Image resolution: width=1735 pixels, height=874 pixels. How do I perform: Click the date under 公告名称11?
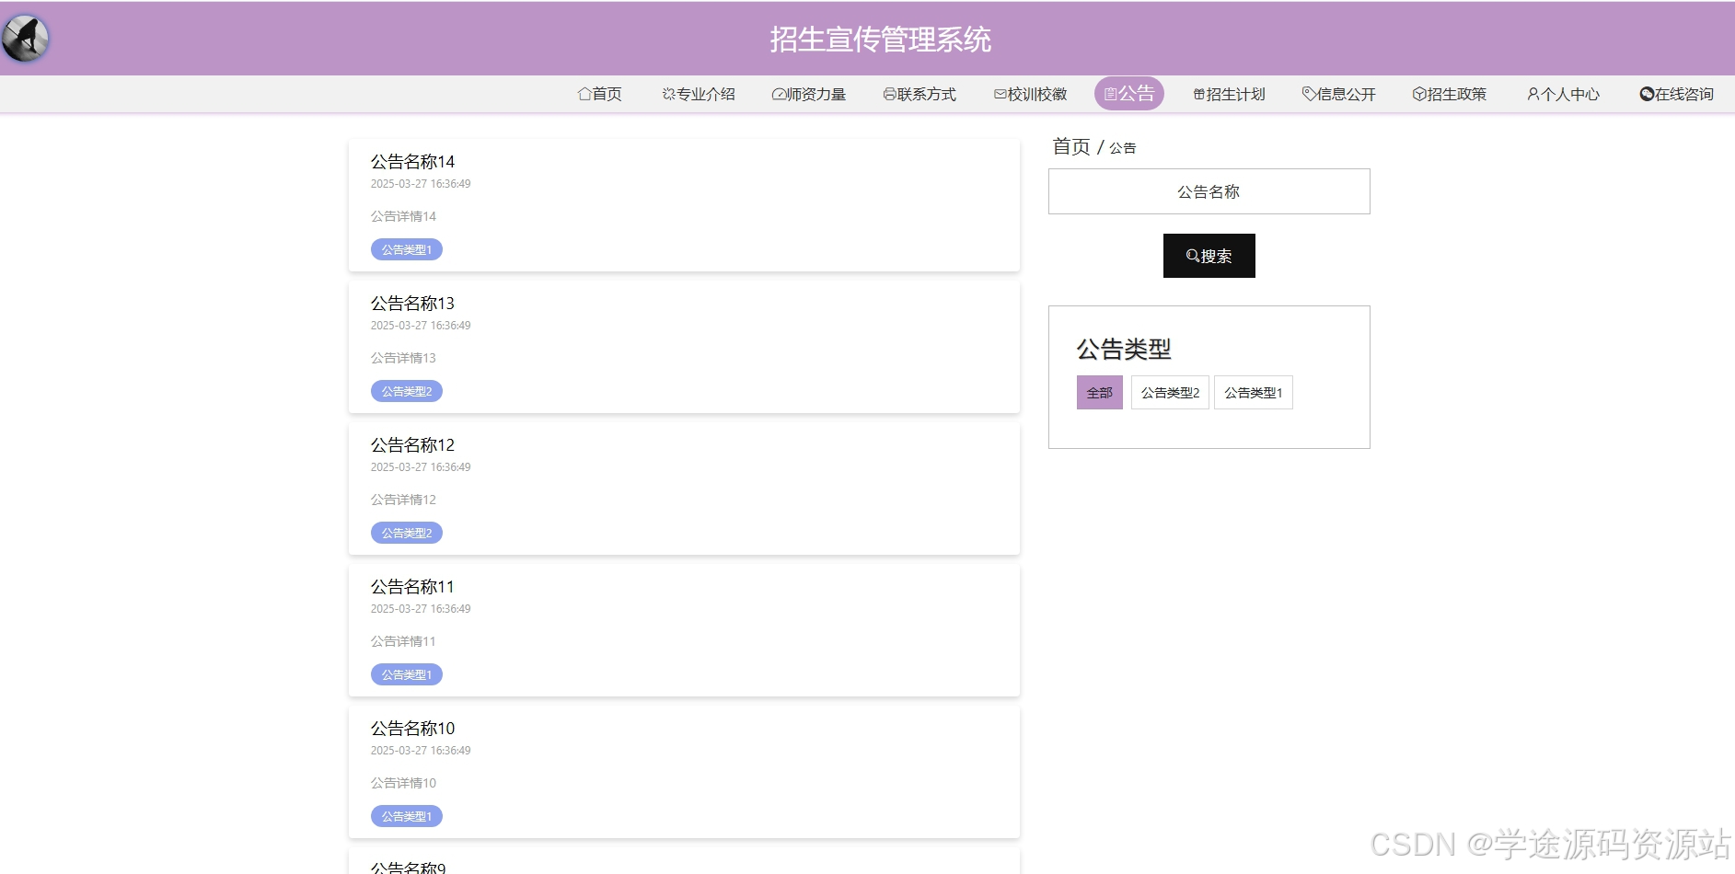click(x=421, y=609)
